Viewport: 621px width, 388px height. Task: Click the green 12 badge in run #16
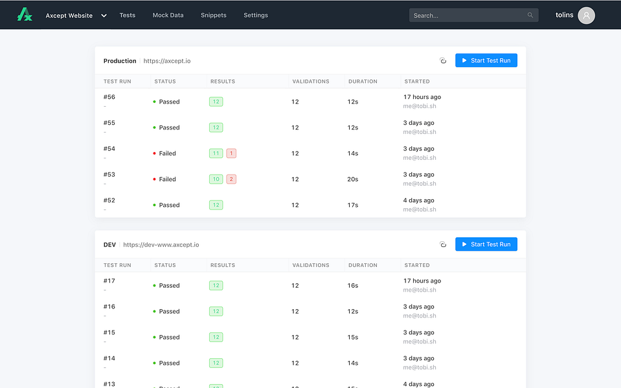click(216, 311)
